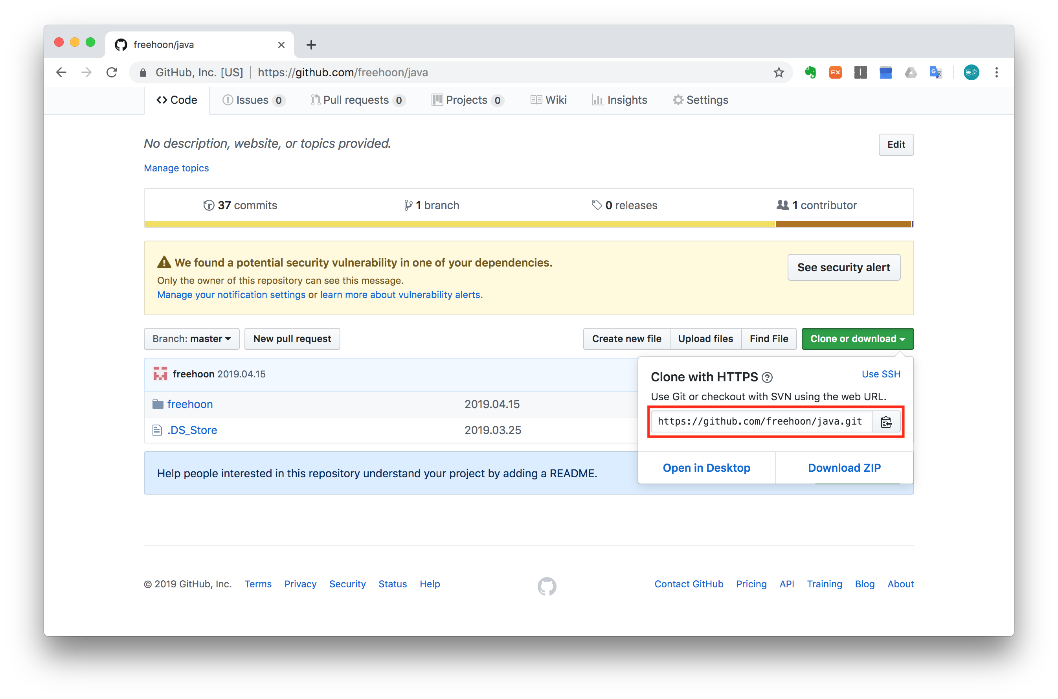Click the language color bar
1058x699 pixels.
point(459,224)
